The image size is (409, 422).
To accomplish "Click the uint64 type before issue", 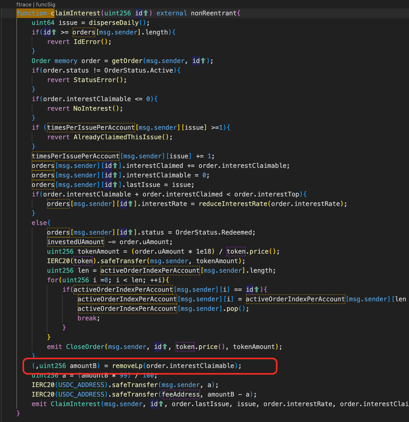I will click(x=43, y=23).
